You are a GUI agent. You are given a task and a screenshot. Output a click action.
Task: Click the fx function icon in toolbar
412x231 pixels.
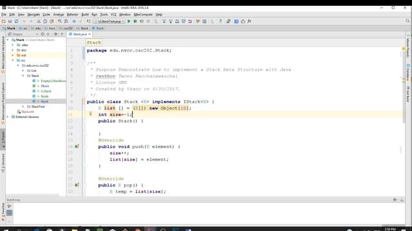point(249,21)
